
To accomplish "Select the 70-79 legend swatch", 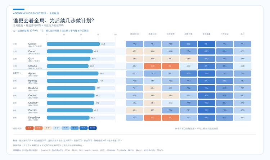I will point(66,128).
